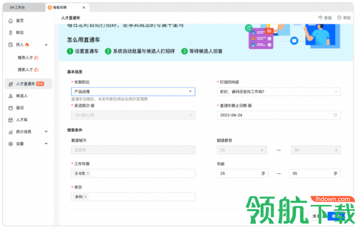Click the 面试 calendar icon
The height and width of the screenshot is (228, 355).
[x=11, y=108]
